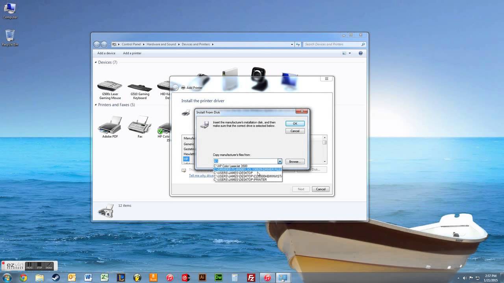Viewport: 504px width, 283px height.
Task: Click Hardware and Sound breadcrumb
Action: coord(161,44)
